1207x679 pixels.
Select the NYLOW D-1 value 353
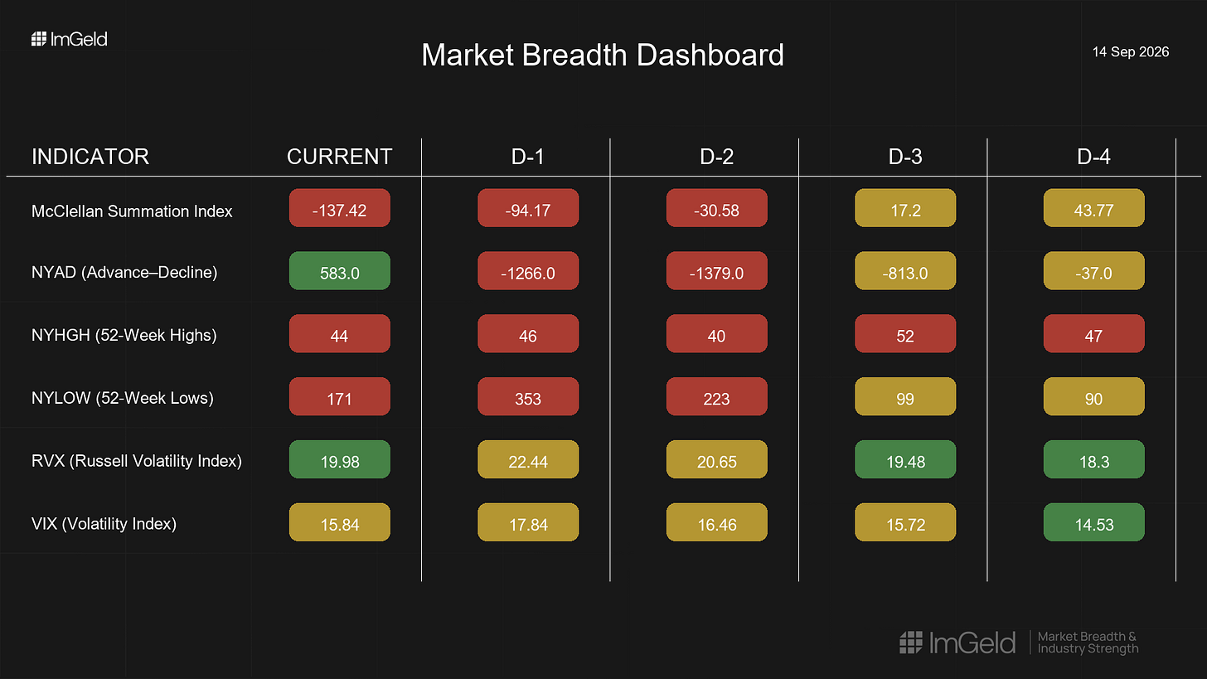tap(528, 399)
